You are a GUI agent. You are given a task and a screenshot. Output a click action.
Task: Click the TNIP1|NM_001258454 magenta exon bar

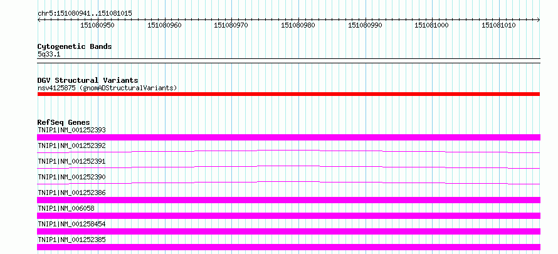click(x=288, y=231)
